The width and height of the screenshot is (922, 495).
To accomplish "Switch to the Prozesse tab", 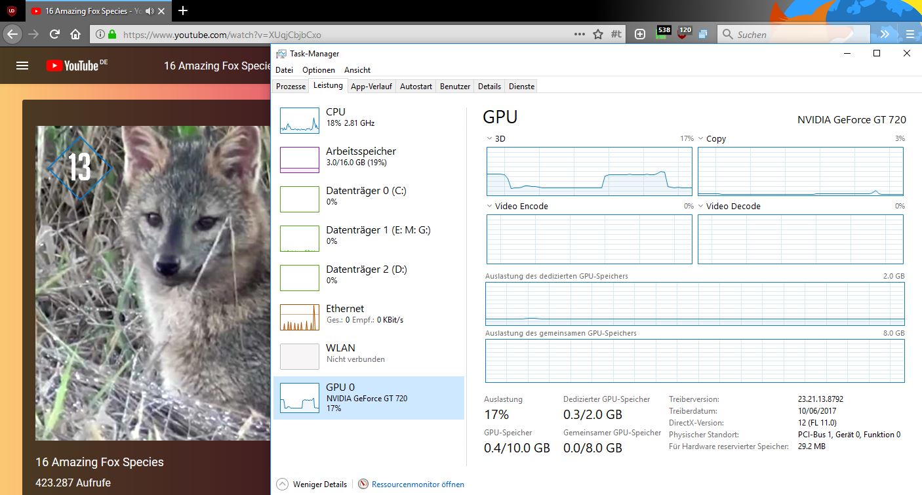I will click(291, 87).
